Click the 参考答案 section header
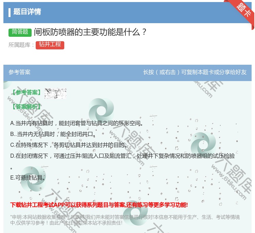The width and height of the screenshot is (255, 233). point(19,72)
